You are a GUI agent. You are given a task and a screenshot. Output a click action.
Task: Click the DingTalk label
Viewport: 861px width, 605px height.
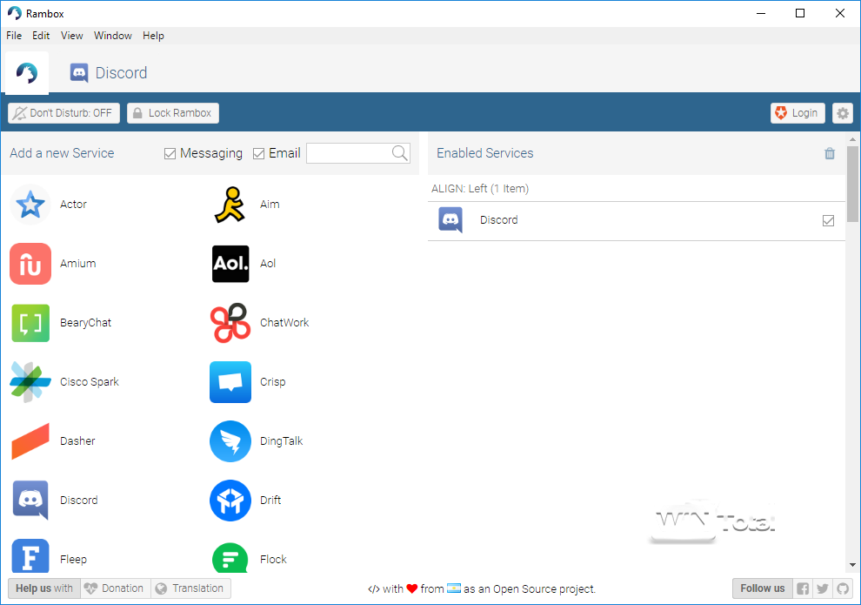click(281, 441)
